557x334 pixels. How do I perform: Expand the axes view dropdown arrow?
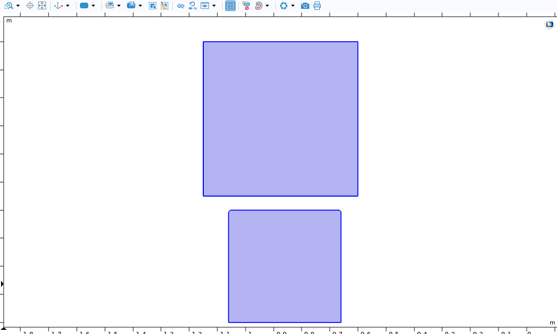pos(68,6)
